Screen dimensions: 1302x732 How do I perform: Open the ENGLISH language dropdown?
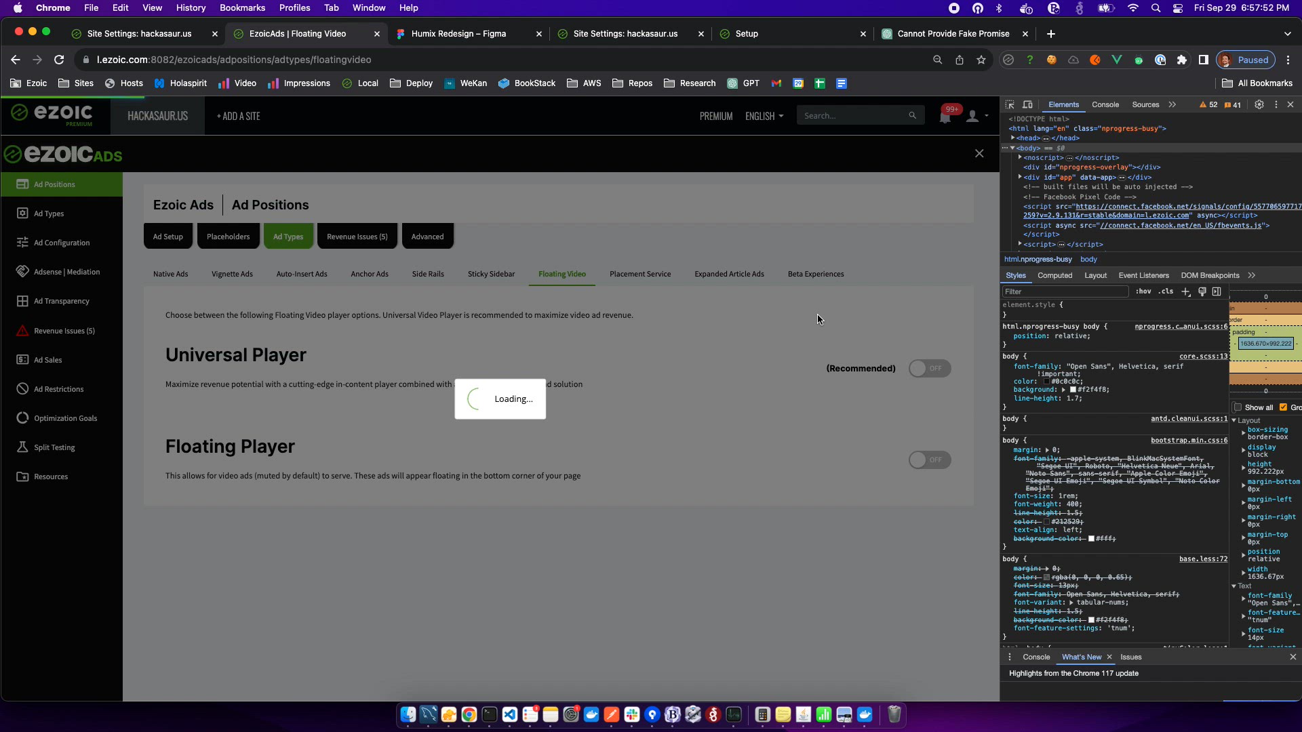(764, 116)
